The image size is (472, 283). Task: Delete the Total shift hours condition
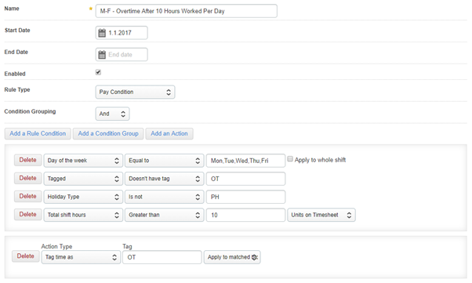(27, 214)
